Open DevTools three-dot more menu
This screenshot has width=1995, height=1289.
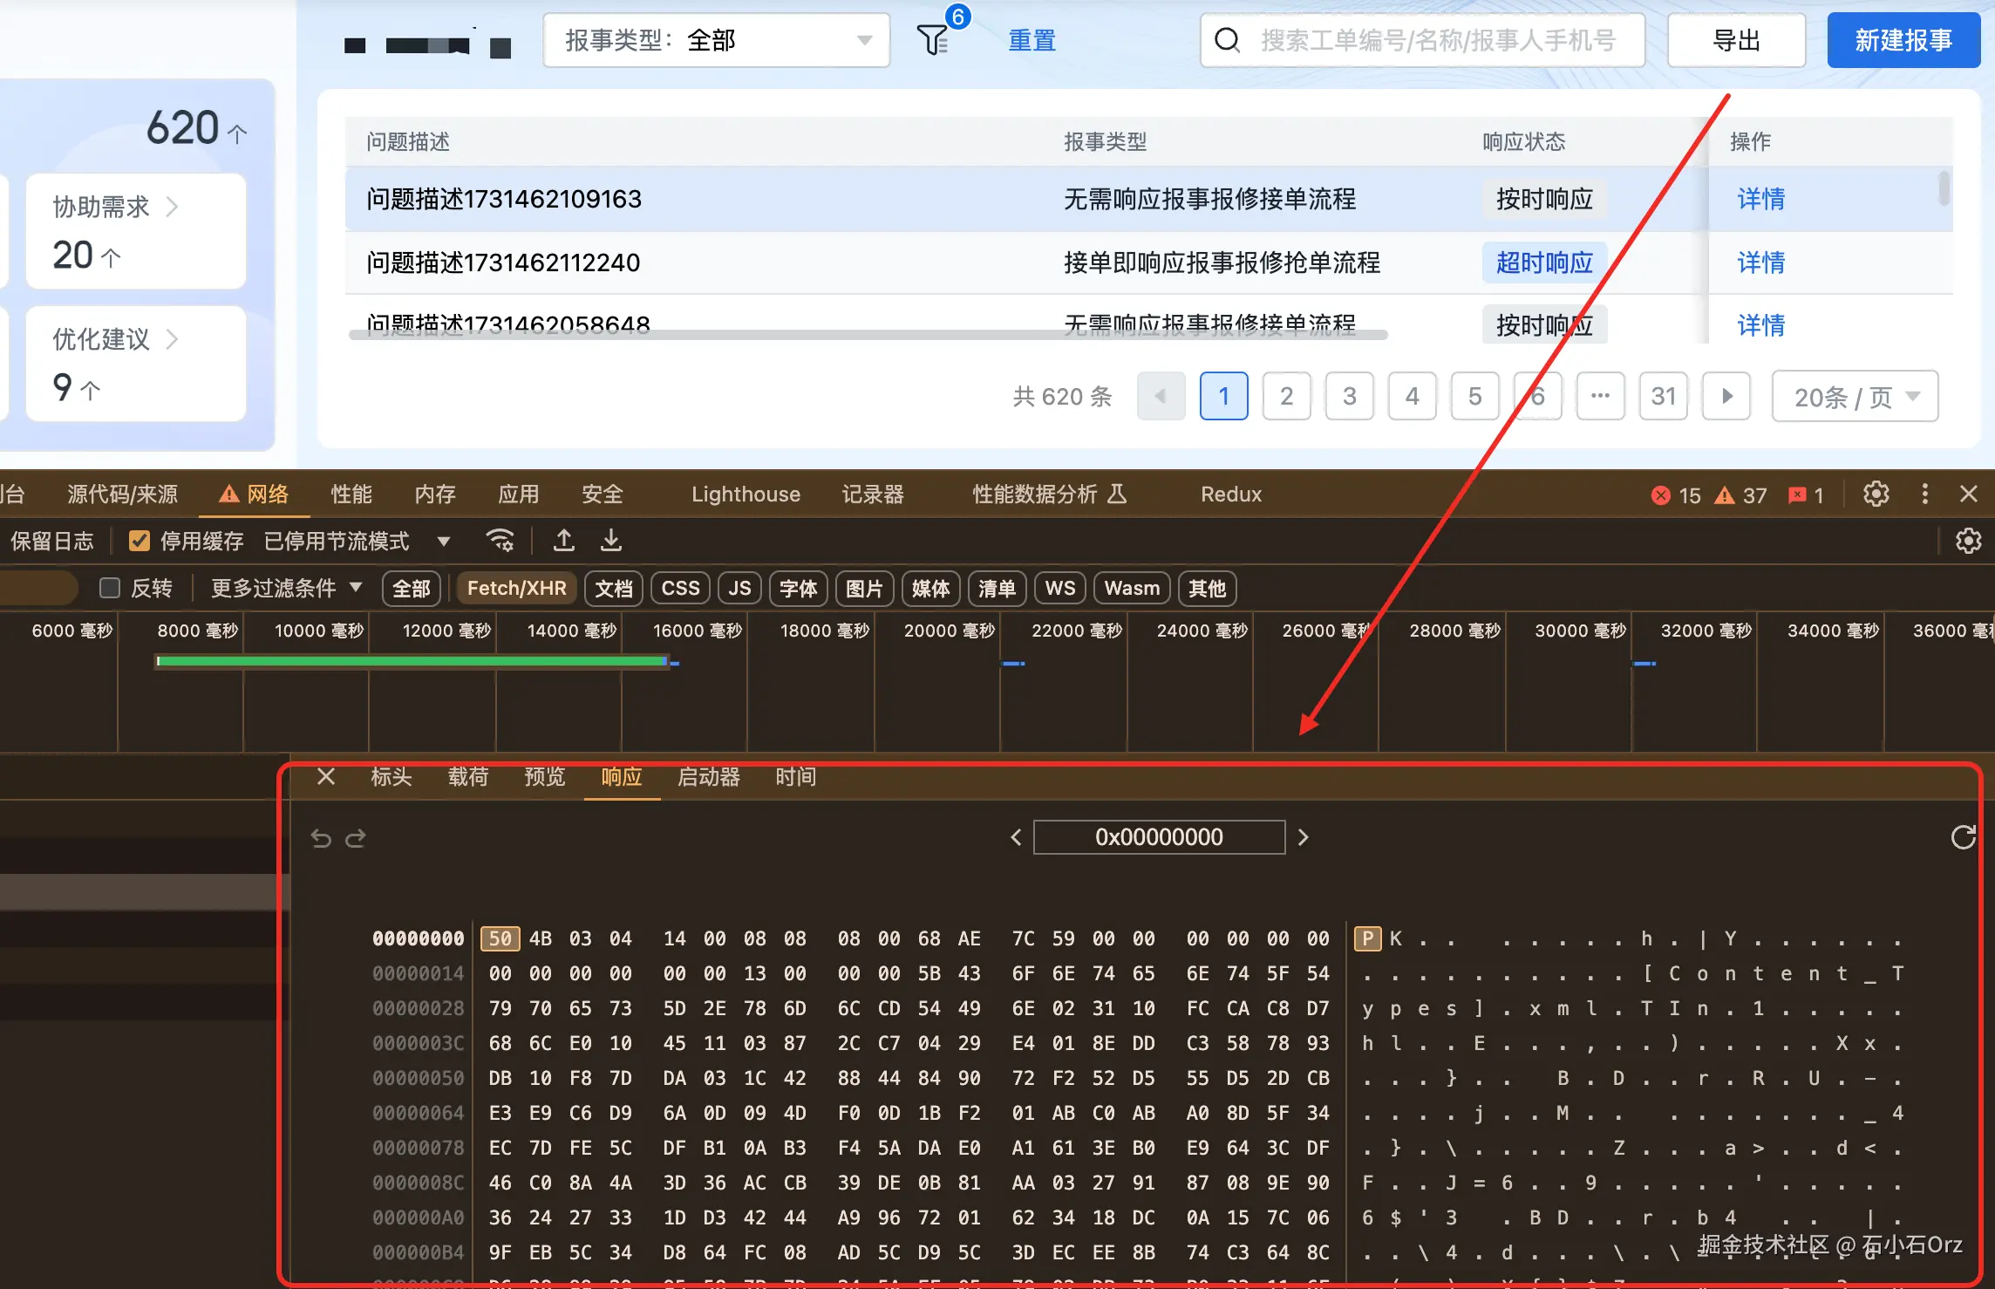1924,494
